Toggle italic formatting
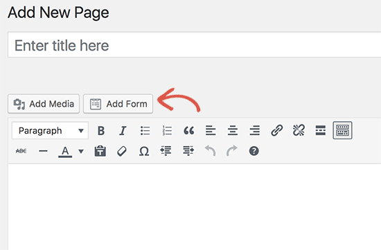This screenshot has width=381, height=250. click(x=123, y=131)
